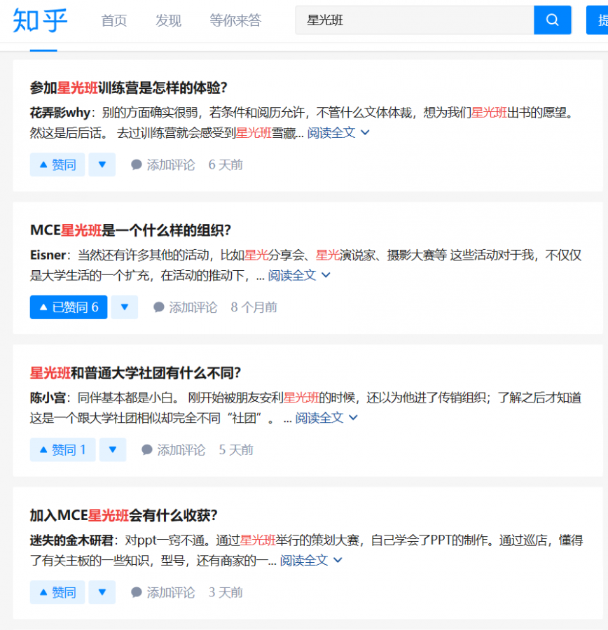Toggle 已赞同 6 on Eisner's answer
608x630 pixels.
tap(69, 307)
